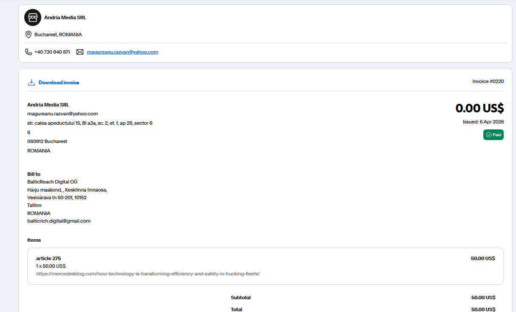The height and width of the screenshot is (312, 516).
Task: Click the bold Andria Media SRL sender name
Action: 48,105
